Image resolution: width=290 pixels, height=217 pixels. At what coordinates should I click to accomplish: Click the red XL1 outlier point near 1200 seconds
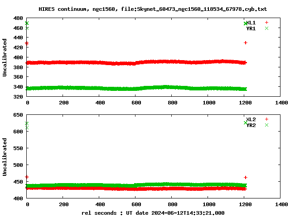click(246, 43)
